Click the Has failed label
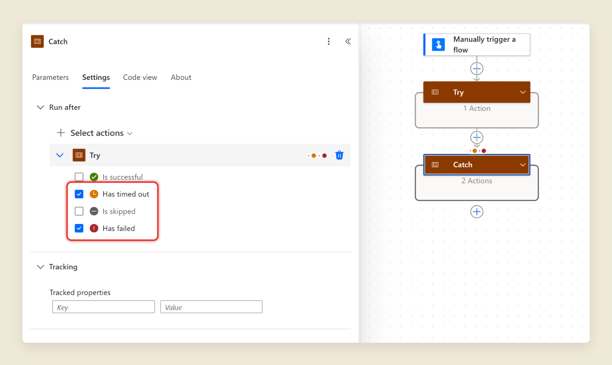The image size is (612, 365). tap(119, 228)
